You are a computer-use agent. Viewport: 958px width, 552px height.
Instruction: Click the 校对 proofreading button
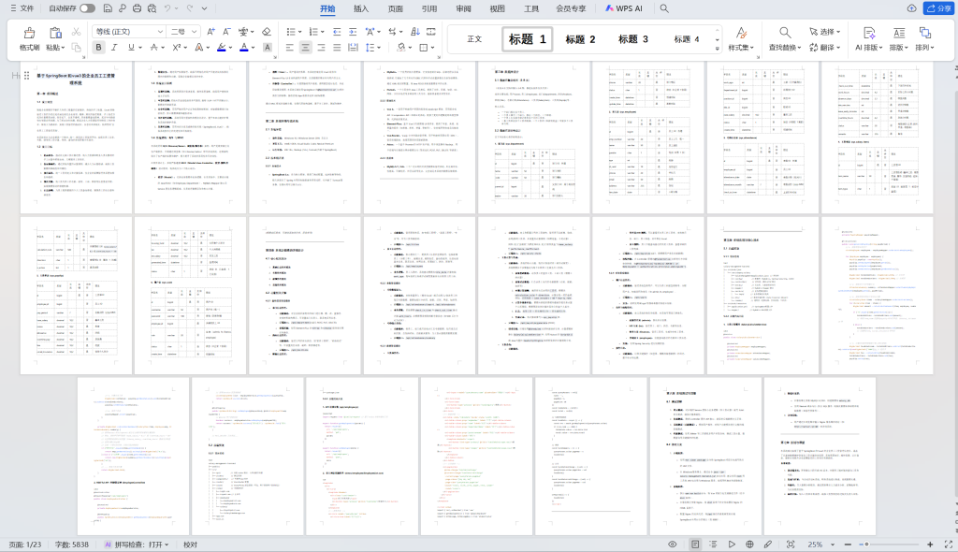point(190,545)
